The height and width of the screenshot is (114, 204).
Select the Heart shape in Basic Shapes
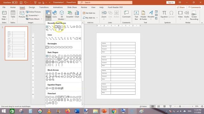(x=65, y=62)
